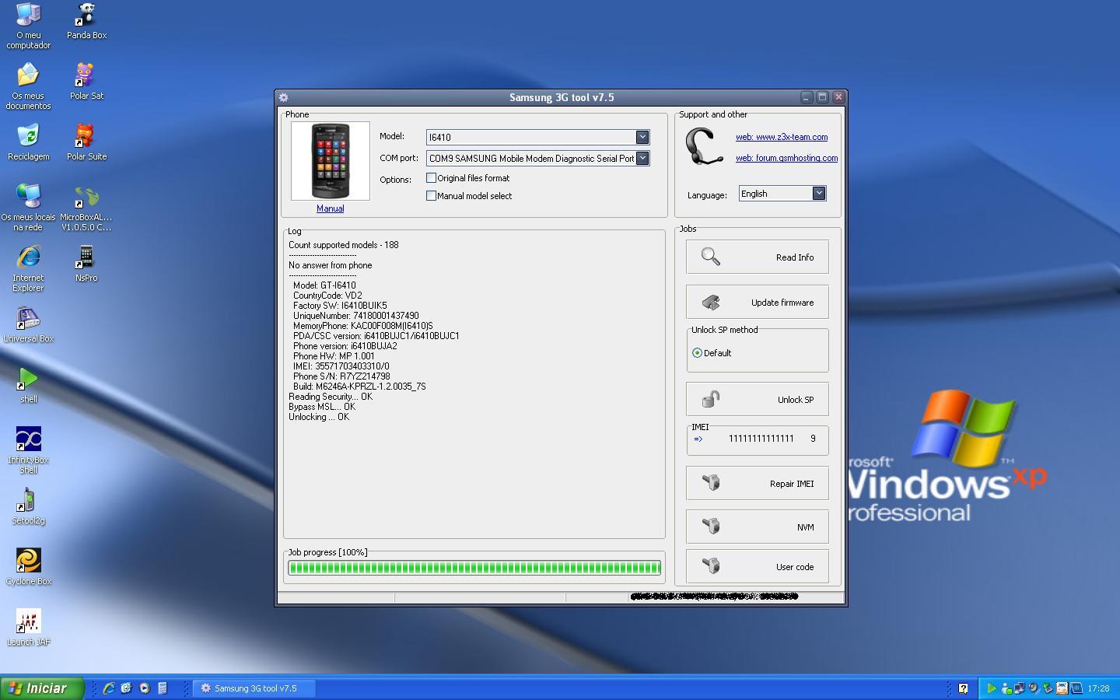Enable the Original files format checkbox
Viewport: 1120px width, 700px height.
click(x=431, y=178)
